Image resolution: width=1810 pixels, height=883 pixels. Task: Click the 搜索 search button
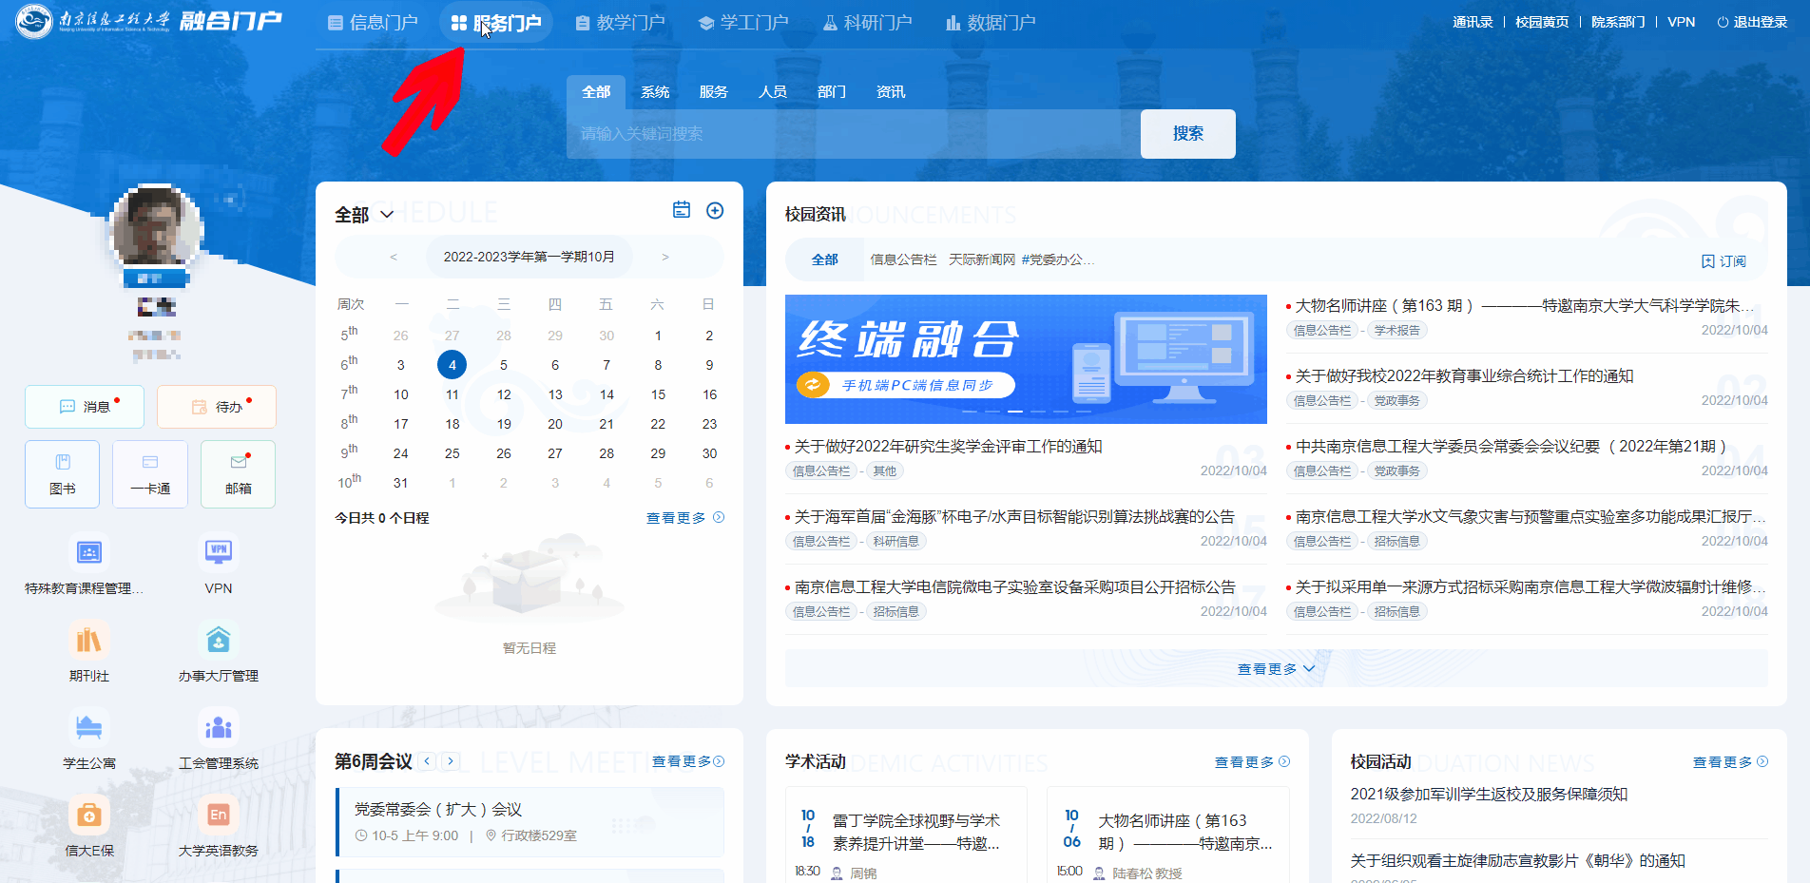[1187, 134]
